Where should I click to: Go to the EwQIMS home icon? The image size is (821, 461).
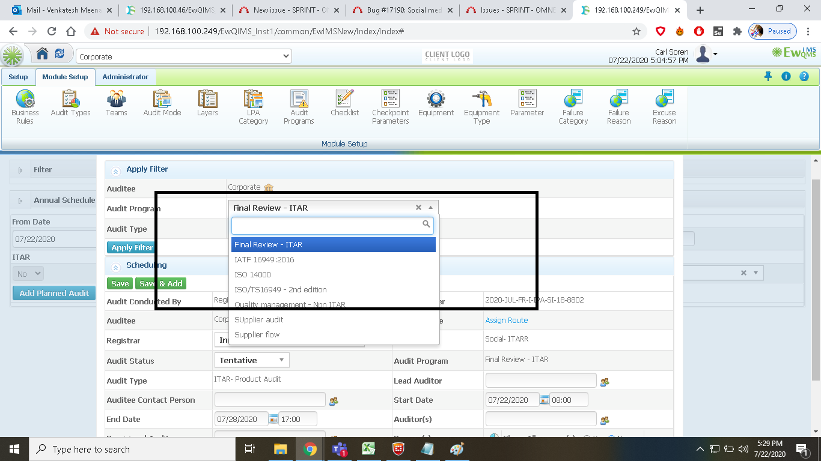click(42, 54)
